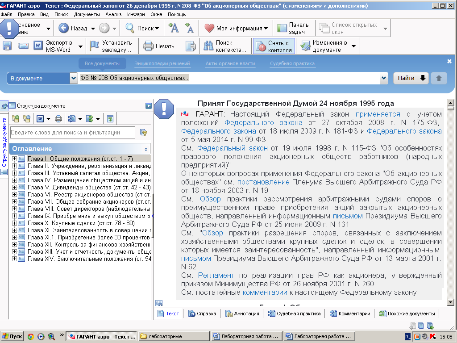
Task: Open Изменения в документе dropdown arrow
Action: pyautogui.click(x=353, y=46)
